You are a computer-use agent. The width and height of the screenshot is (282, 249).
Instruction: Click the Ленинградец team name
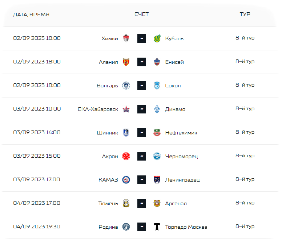tap(182, 180)
